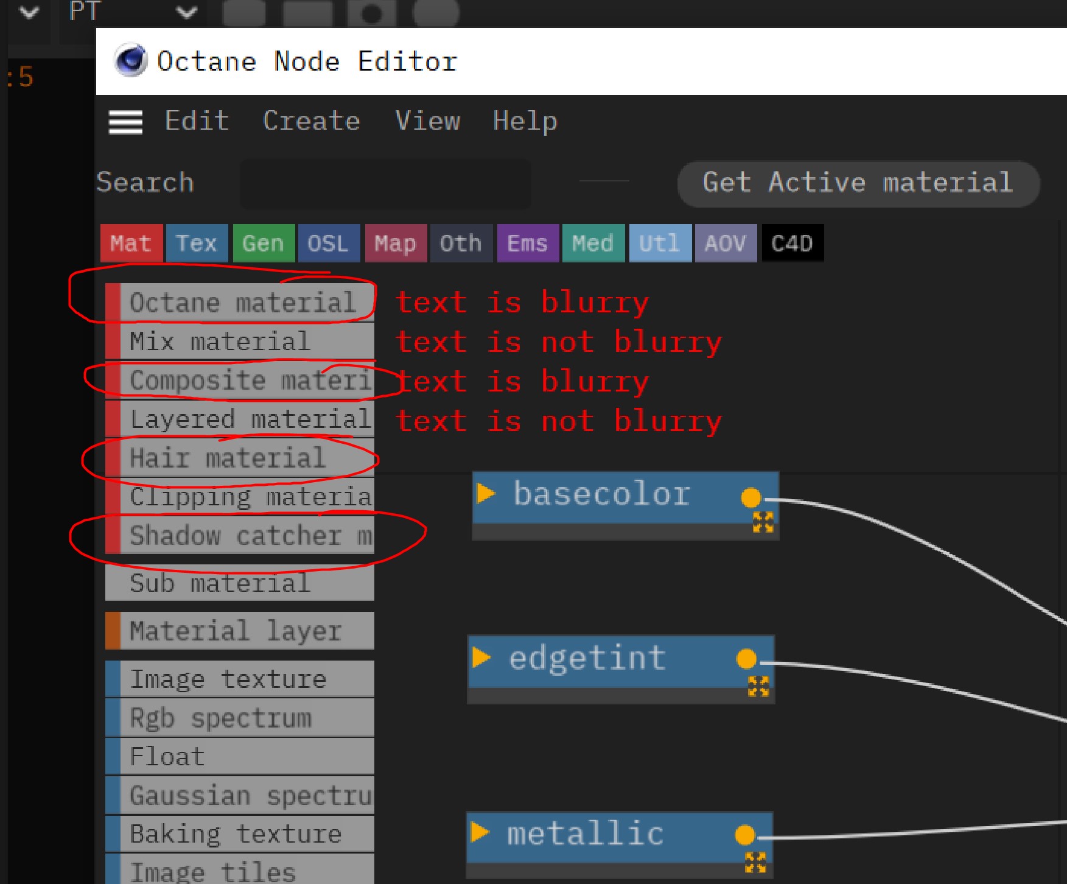
Task: Select the edgetint node title
Action: (587, 659)
